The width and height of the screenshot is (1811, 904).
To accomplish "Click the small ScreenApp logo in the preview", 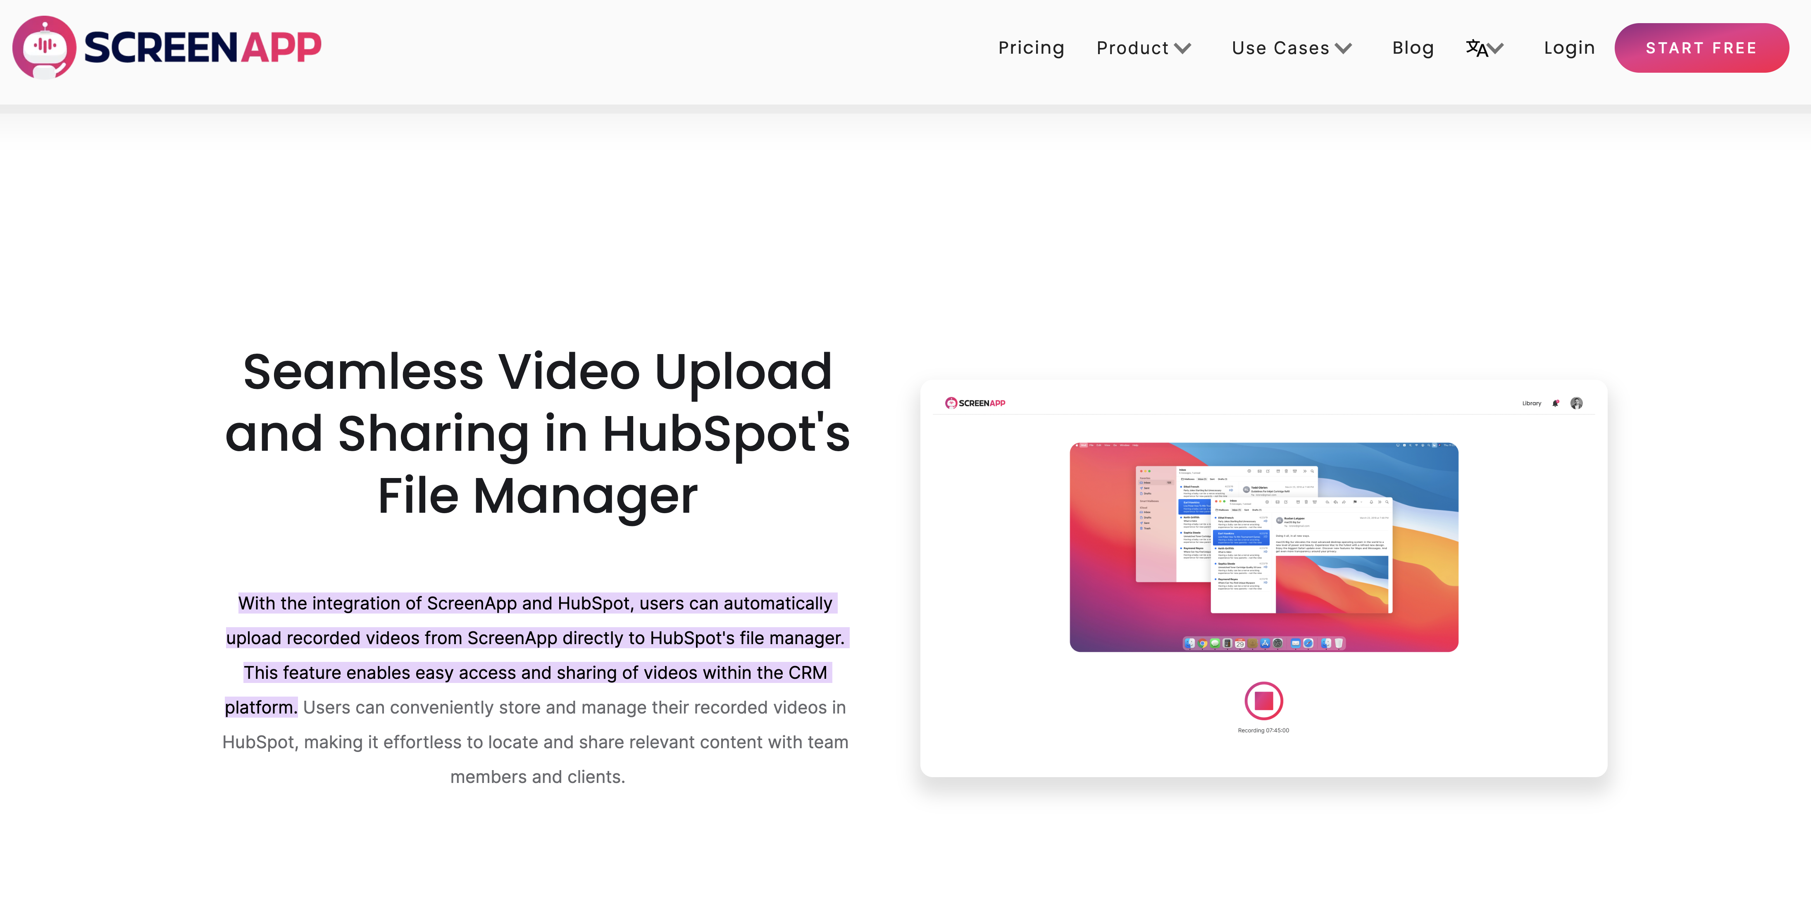I will [x=975, y=403].
